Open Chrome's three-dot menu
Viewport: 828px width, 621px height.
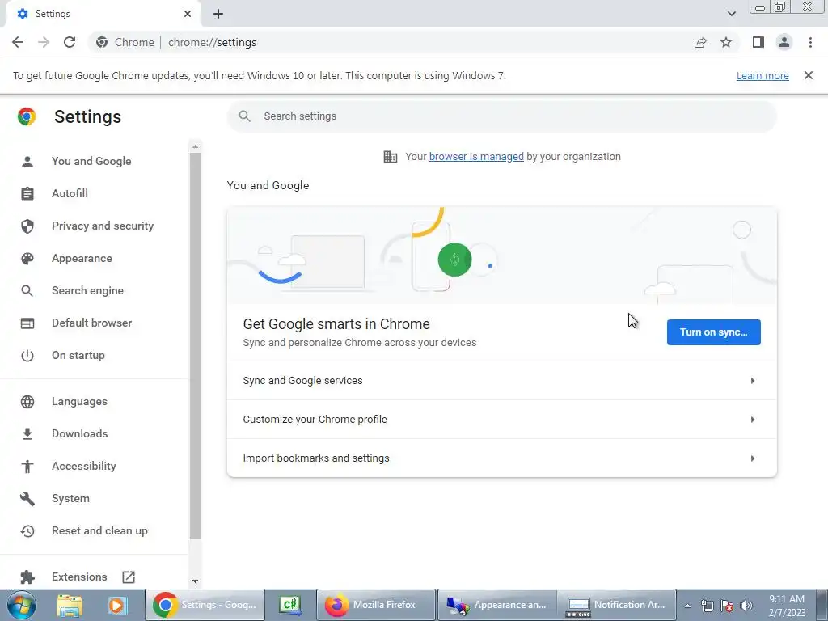[810, 42]
